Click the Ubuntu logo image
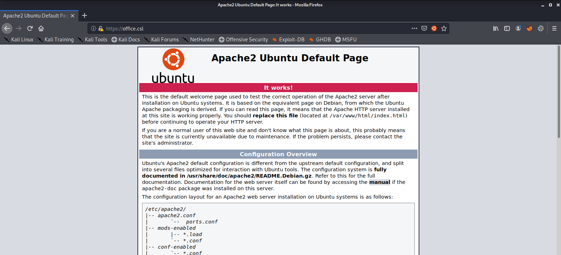The width and height of the screenshot is (561, 255). [x=173, y=66]
